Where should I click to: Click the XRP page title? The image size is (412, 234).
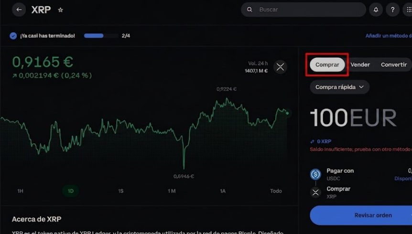click(x=41, y=10)
